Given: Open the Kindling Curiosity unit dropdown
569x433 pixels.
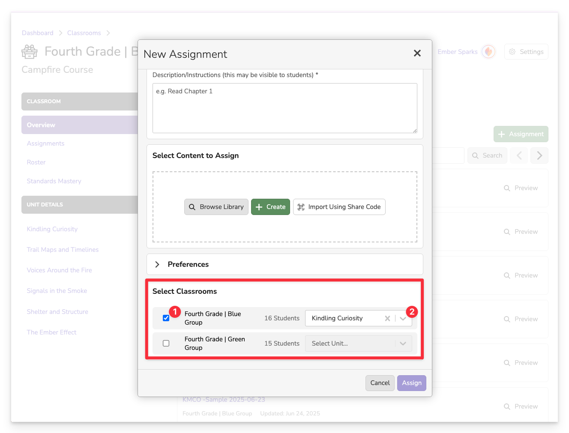Looking at the screenshot, I should point(403,319).
